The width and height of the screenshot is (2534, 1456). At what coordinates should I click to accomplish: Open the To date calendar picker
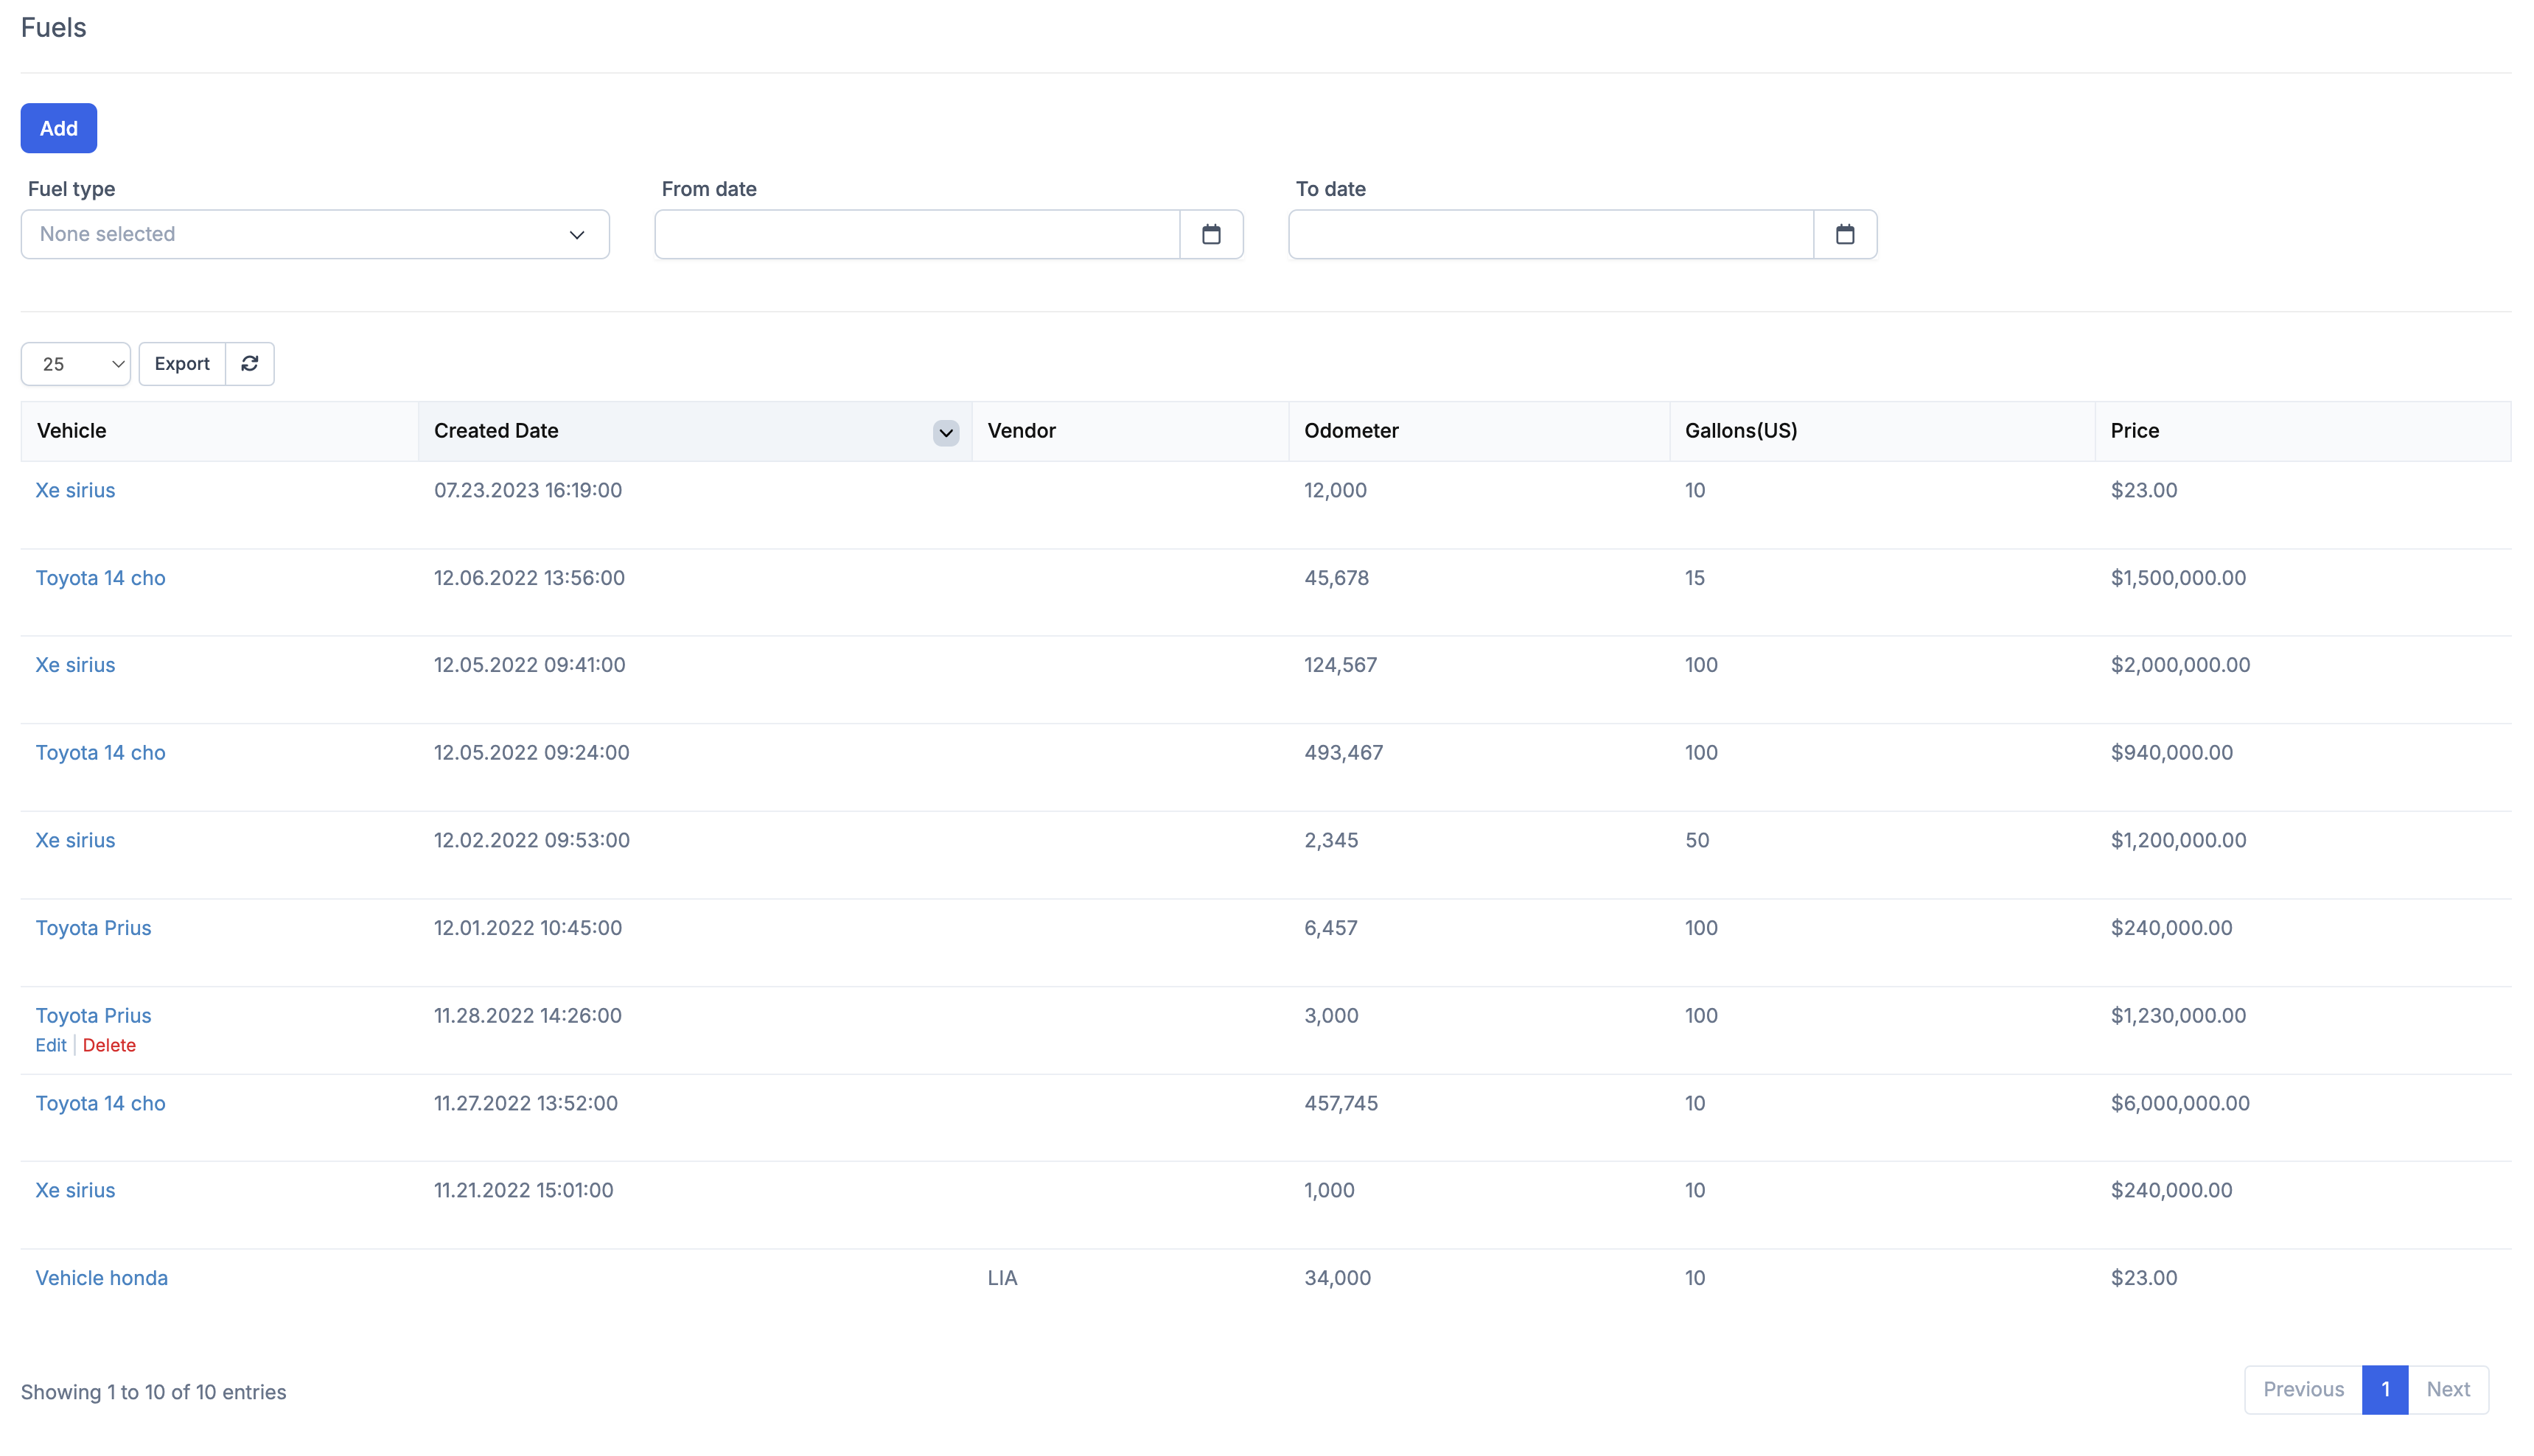[1844, 234]
